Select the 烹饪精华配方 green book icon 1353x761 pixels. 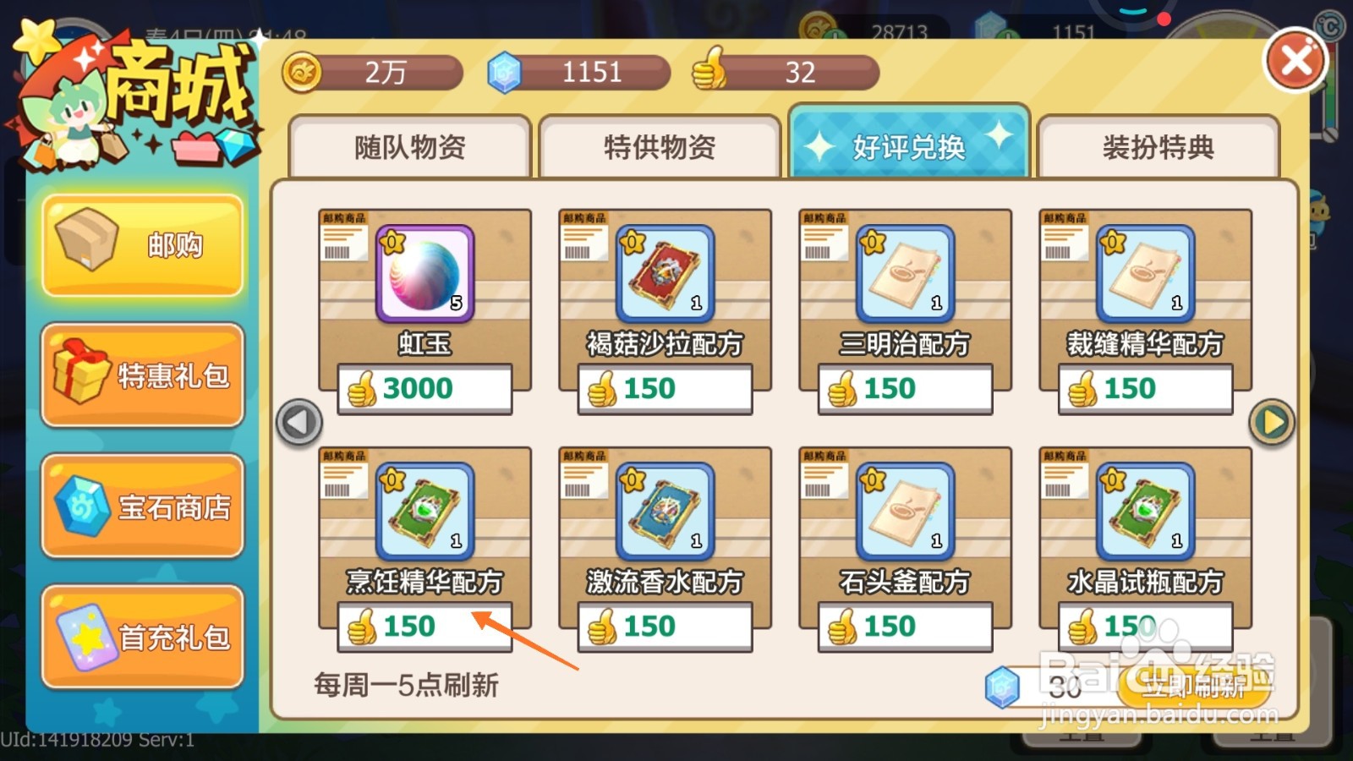[x=425, y=511]
